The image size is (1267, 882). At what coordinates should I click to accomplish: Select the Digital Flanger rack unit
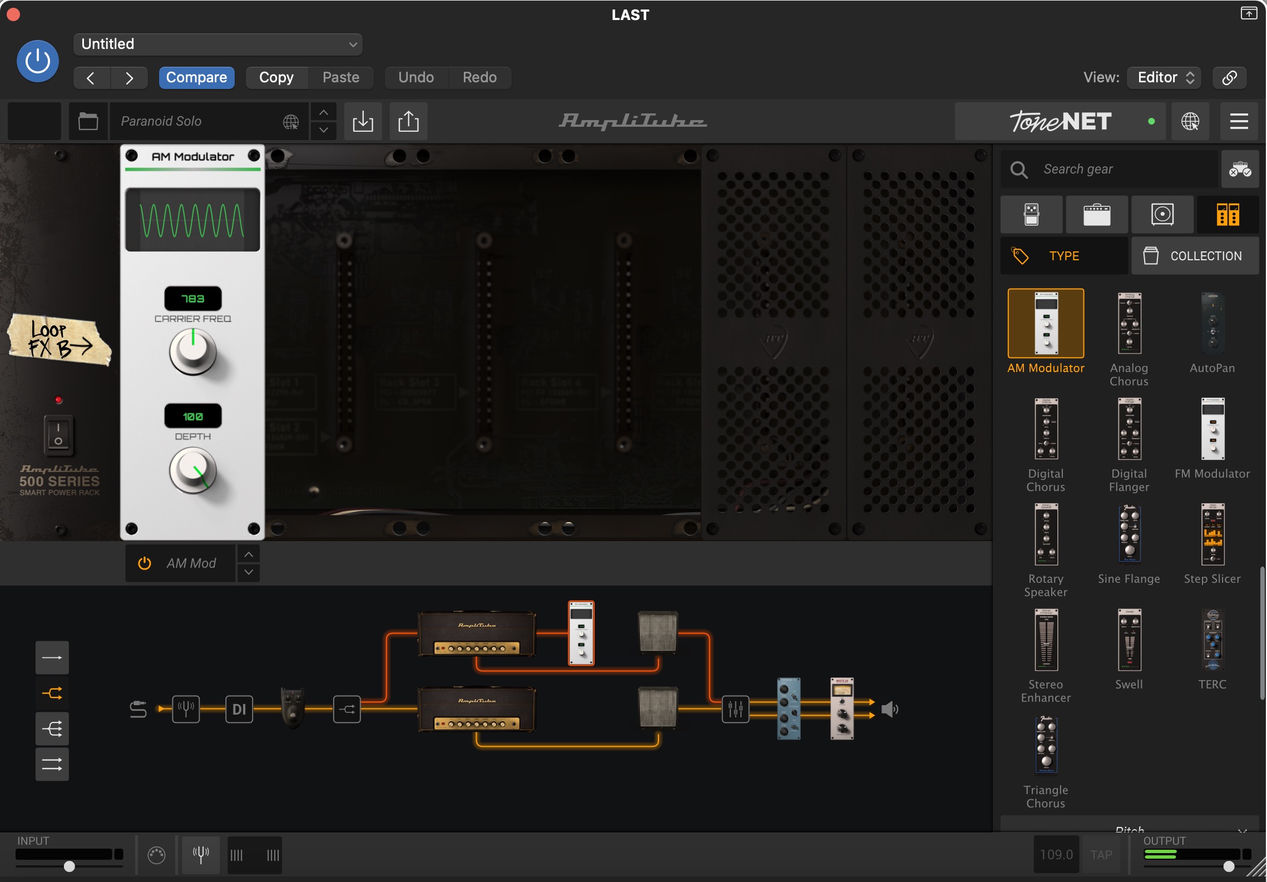pyautogui.click(x=1129, y=429)
